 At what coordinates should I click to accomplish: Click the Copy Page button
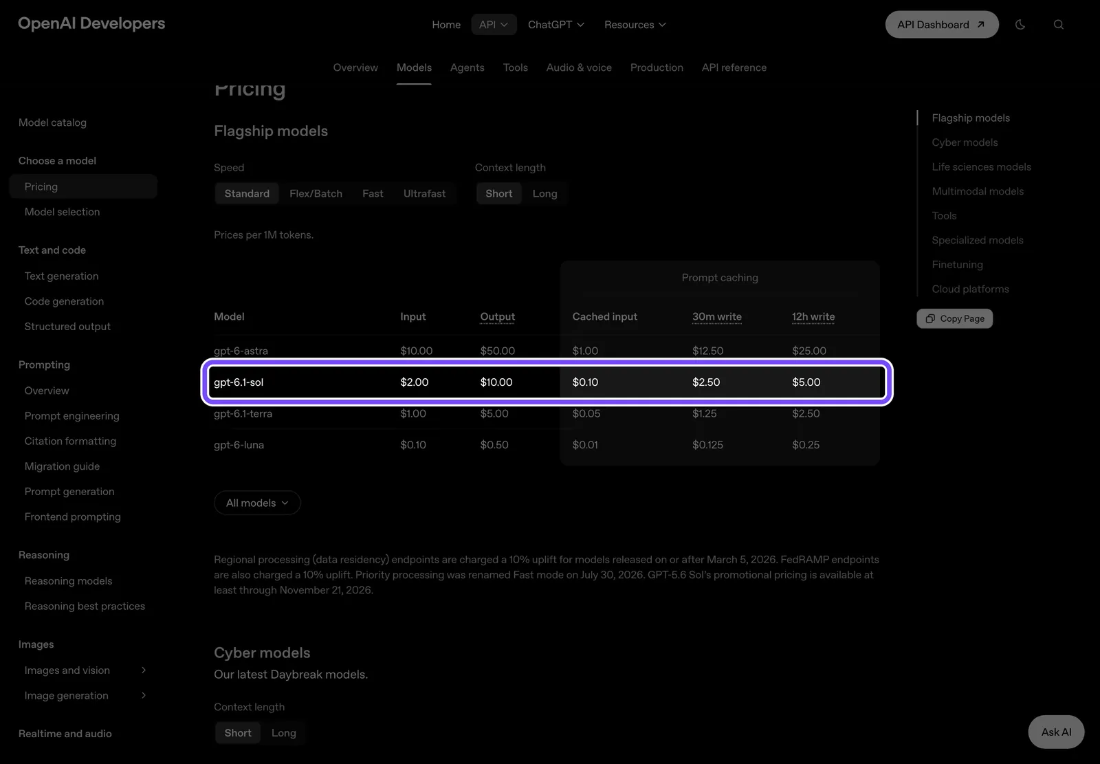click(x=955, y=318)
